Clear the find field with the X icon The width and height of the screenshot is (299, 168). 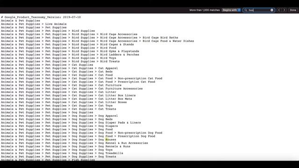pyautogui.click(x=272, y=10)
